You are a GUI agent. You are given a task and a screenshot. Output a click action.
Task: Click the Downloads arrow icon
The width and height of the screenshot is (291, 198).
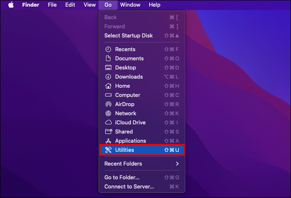108,77
